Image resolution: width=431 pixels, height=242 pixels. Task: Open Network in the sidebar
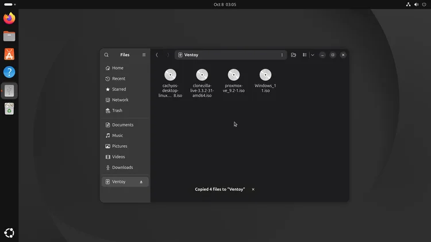125,100
